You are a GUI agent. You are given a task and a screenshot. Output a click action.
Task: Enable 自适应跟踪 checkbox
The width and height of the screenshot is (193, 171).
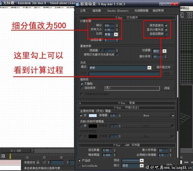[166, 34]
